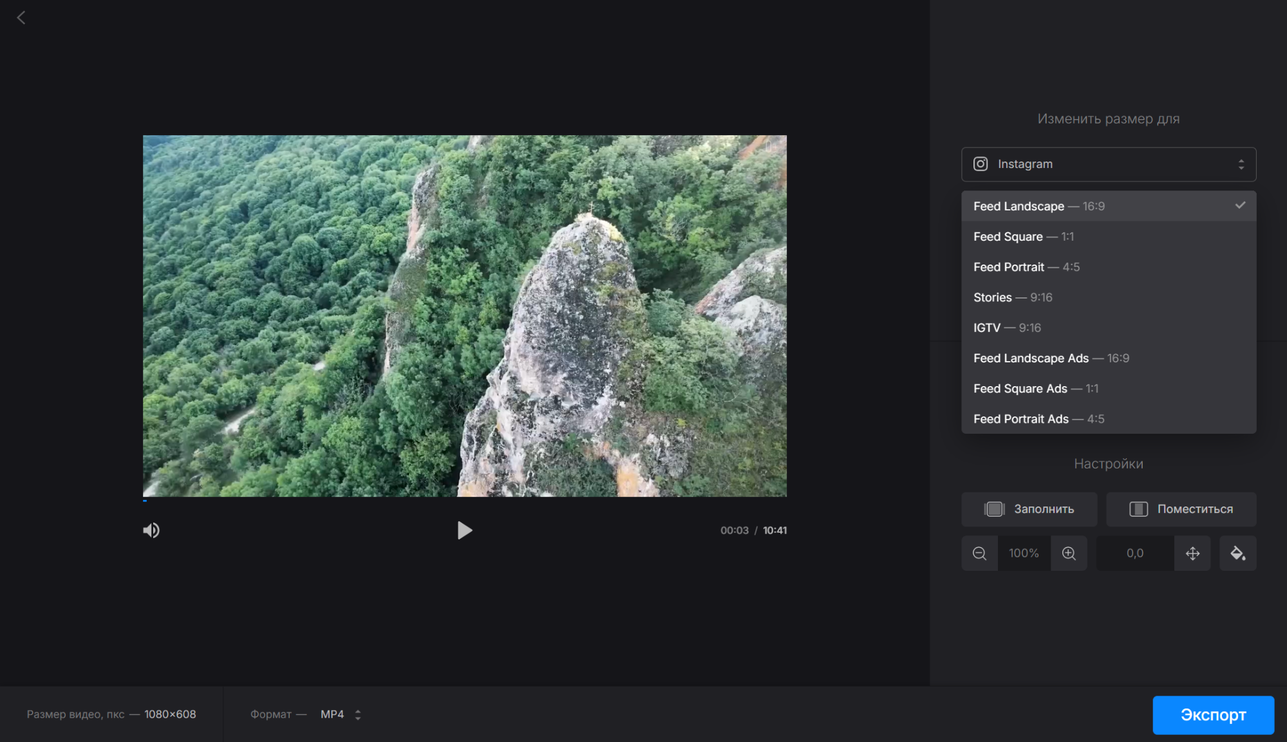Image resolution: width=1287 pixels, height=742 pixels.
Task: Click the Instagram logo icon
Action: (980, 164)
